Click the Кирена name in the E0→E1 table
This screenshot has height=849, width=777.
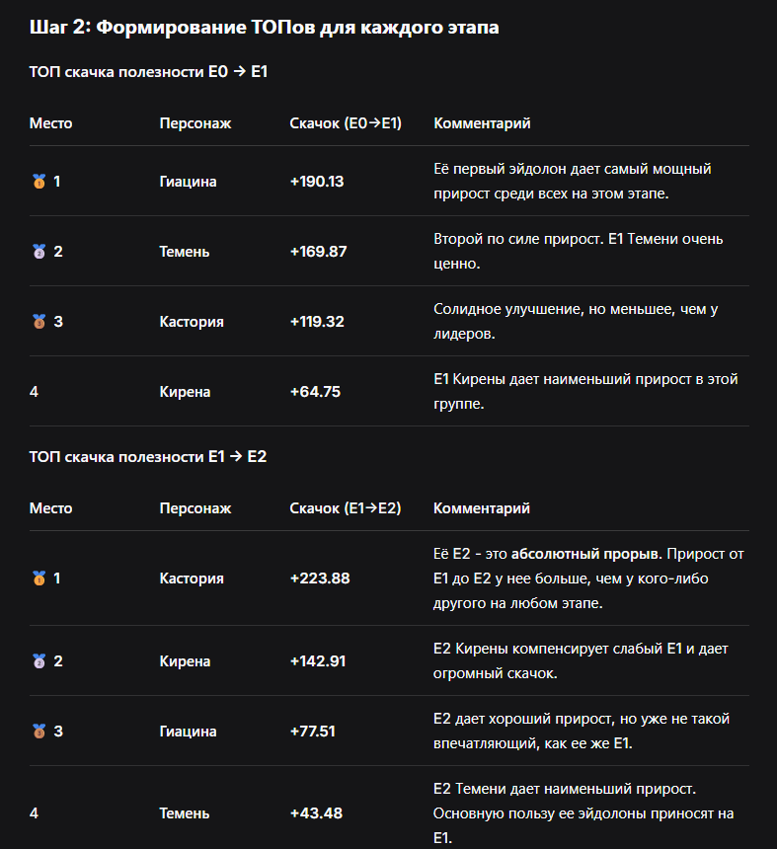pyautogui.click(x=185, y=392)
